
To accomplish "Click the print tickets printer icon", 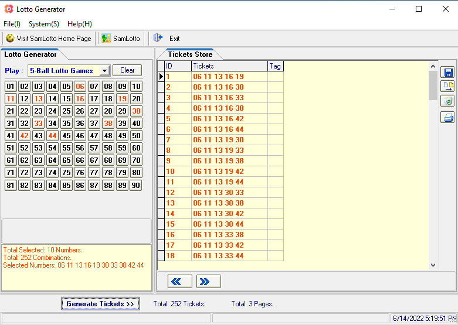I will [x=447, y=117].
